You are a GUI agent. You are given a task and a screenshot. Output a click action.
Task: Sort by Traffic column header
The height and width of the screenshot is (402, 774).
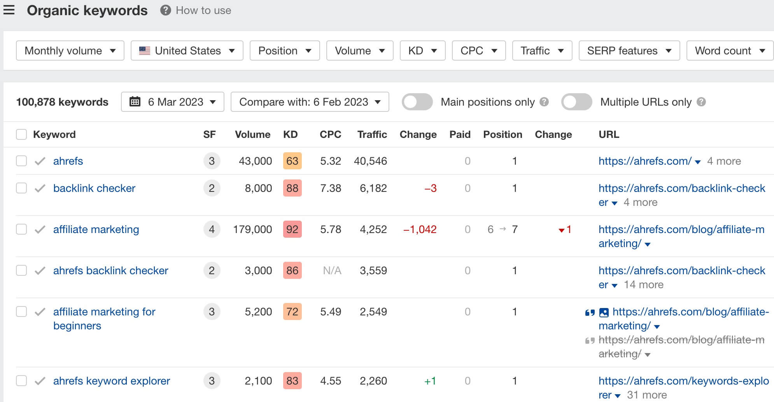[x=372, y=134]
